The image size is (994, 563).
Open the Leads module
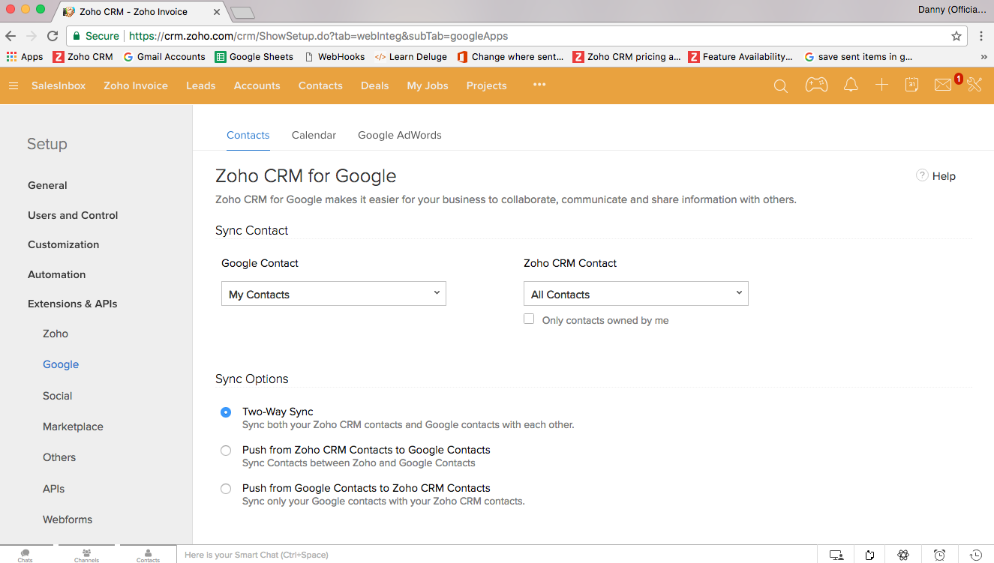(201, 85)
